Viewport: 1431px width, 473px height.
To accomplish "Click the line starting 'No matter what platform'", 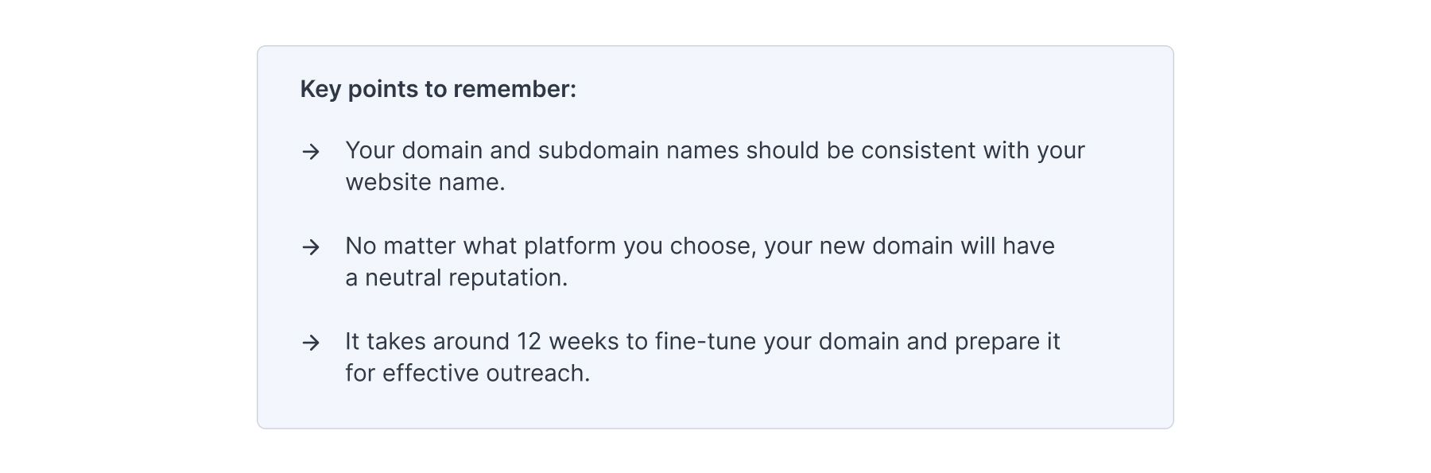I will point(700,246).
